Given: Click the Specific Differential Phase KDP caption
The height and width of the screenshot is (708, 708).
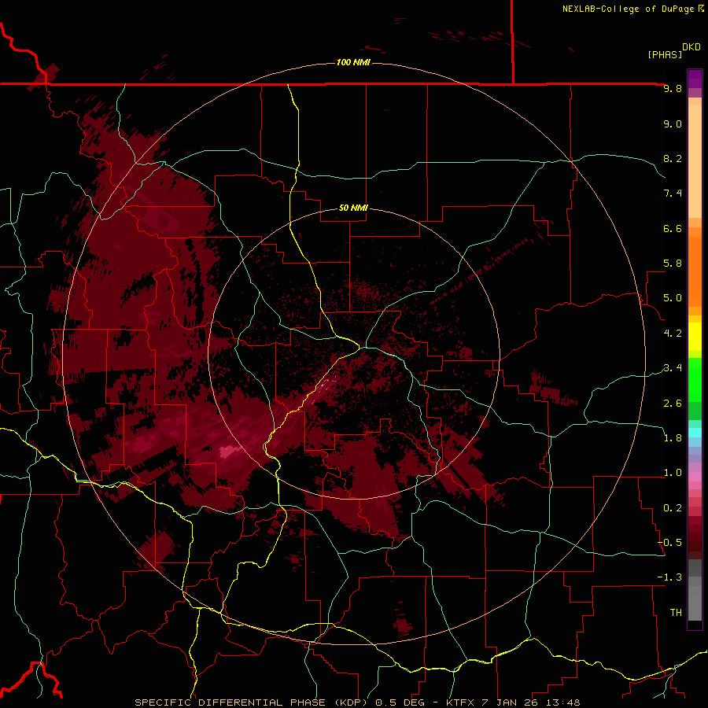Looking at the screenshot, I should (358, 702).
